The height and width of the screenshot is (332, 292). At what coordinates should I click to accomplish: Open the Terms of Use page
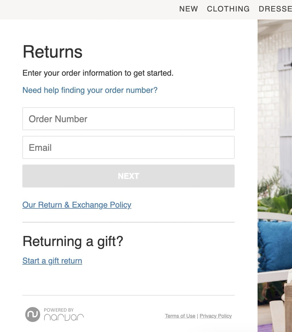(x=180, y=316)
